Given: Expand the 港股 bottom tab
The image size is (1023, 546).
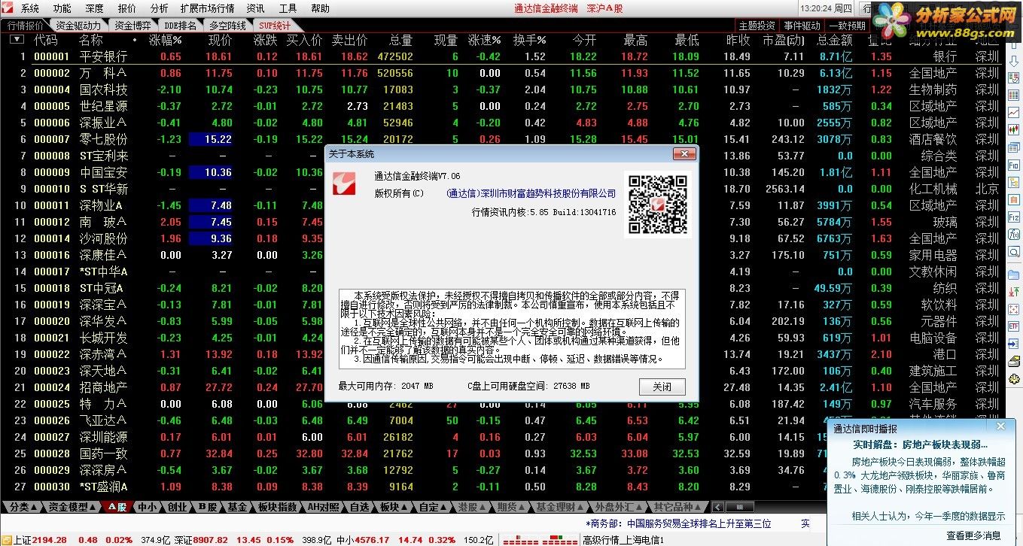Looking at the screenshot, I should pyautogui.click(x=471, y=507).
